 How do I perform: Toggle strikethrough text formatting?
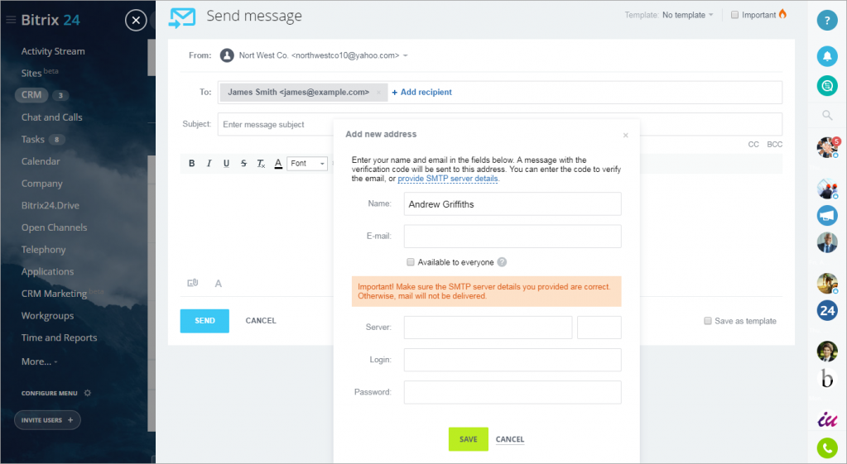coord(243,163)
